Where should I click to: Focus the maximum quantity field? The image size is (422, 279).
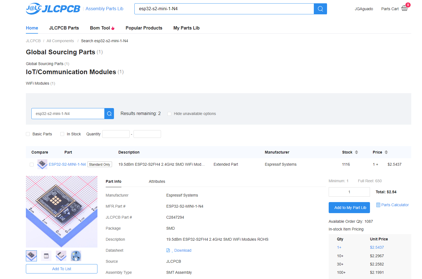(147, 134)
